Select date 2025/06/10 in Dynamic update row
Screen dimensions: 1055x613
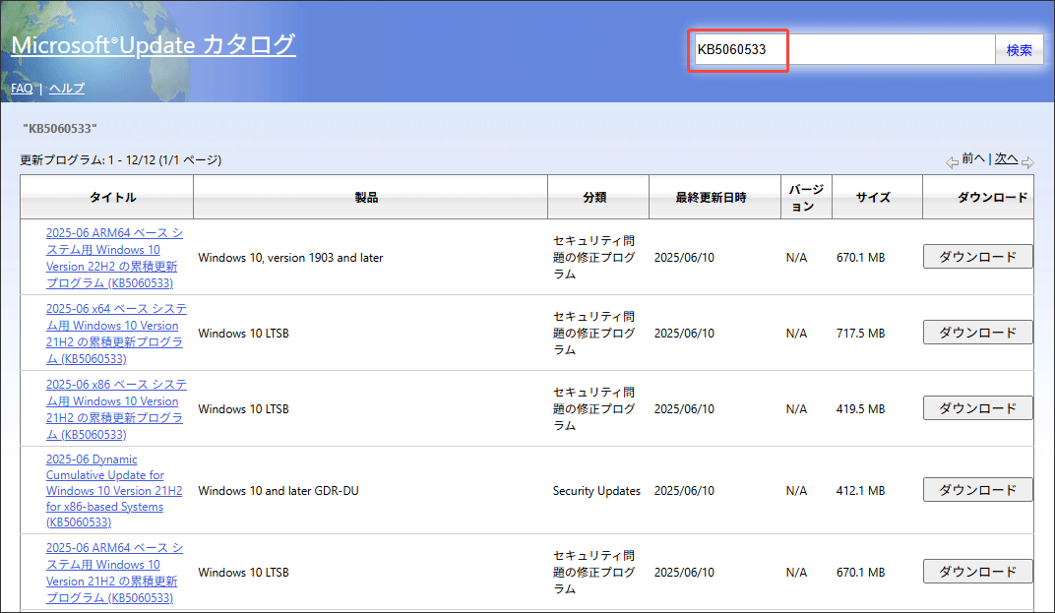684,491
